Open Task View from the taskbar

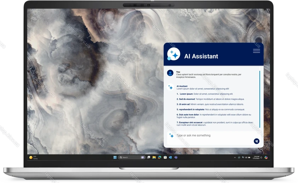click(149, 157)
